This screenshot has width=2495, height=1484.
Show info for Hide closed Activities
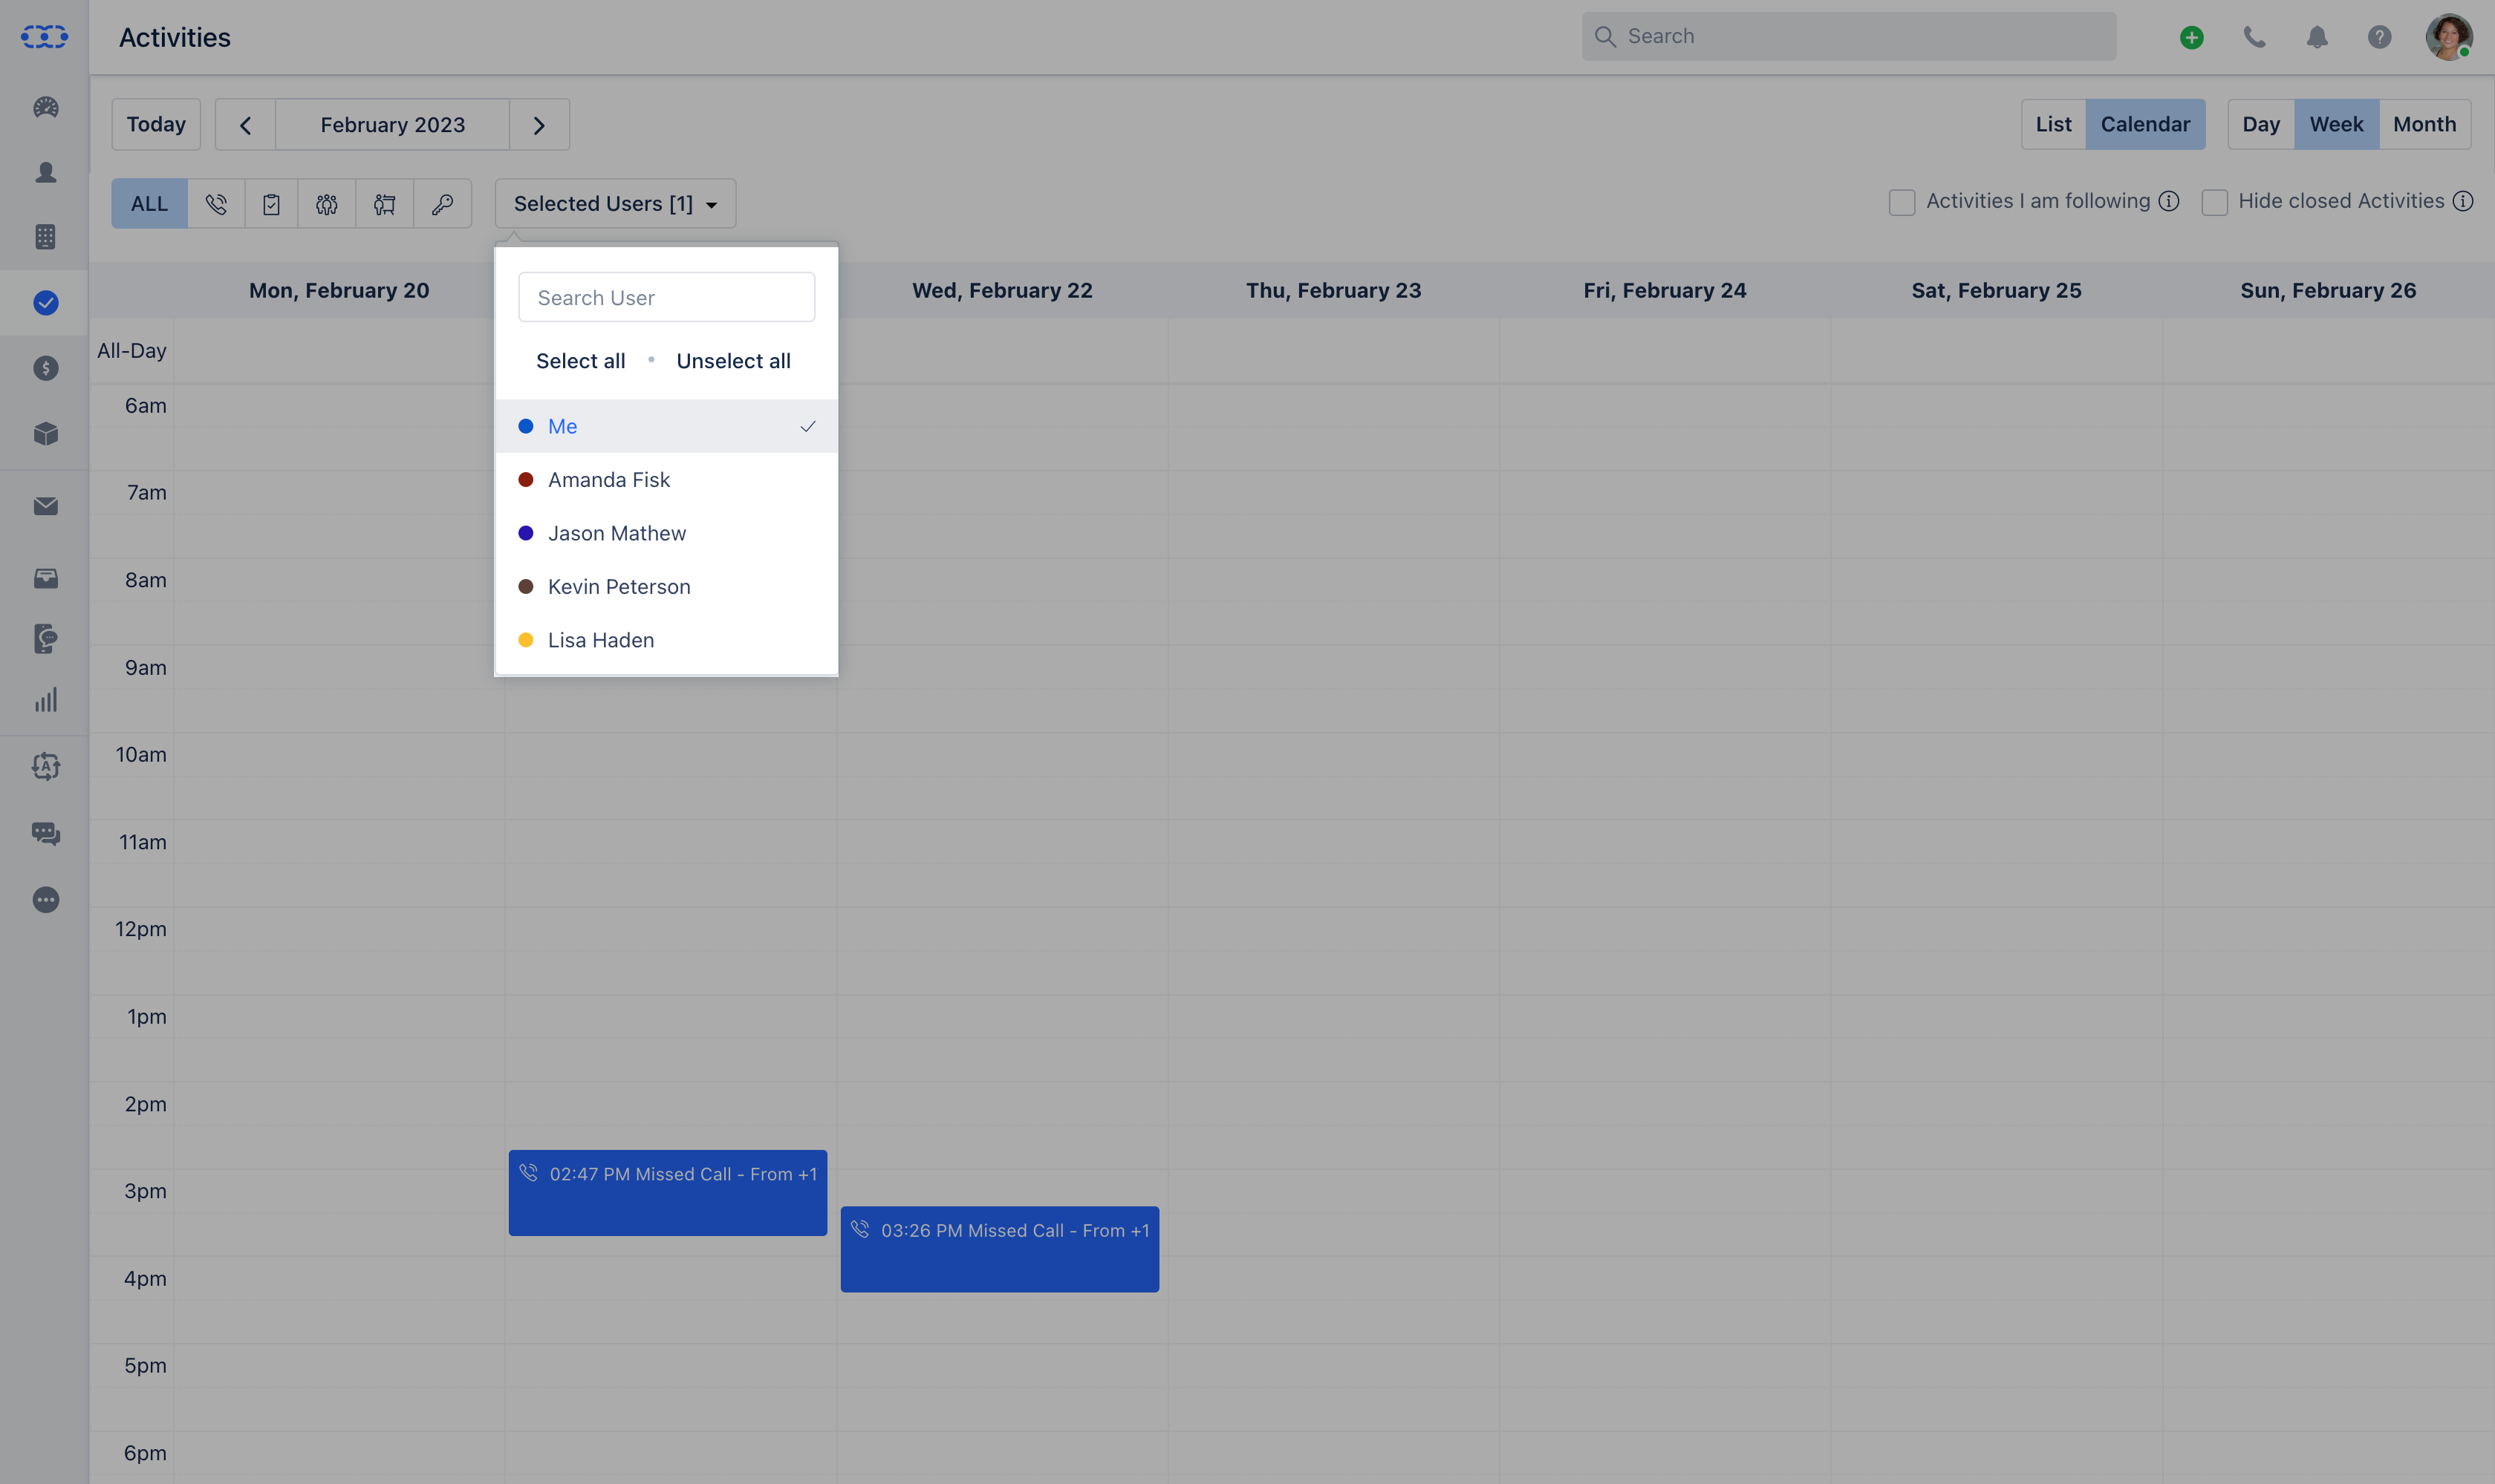pos(2463,201)
